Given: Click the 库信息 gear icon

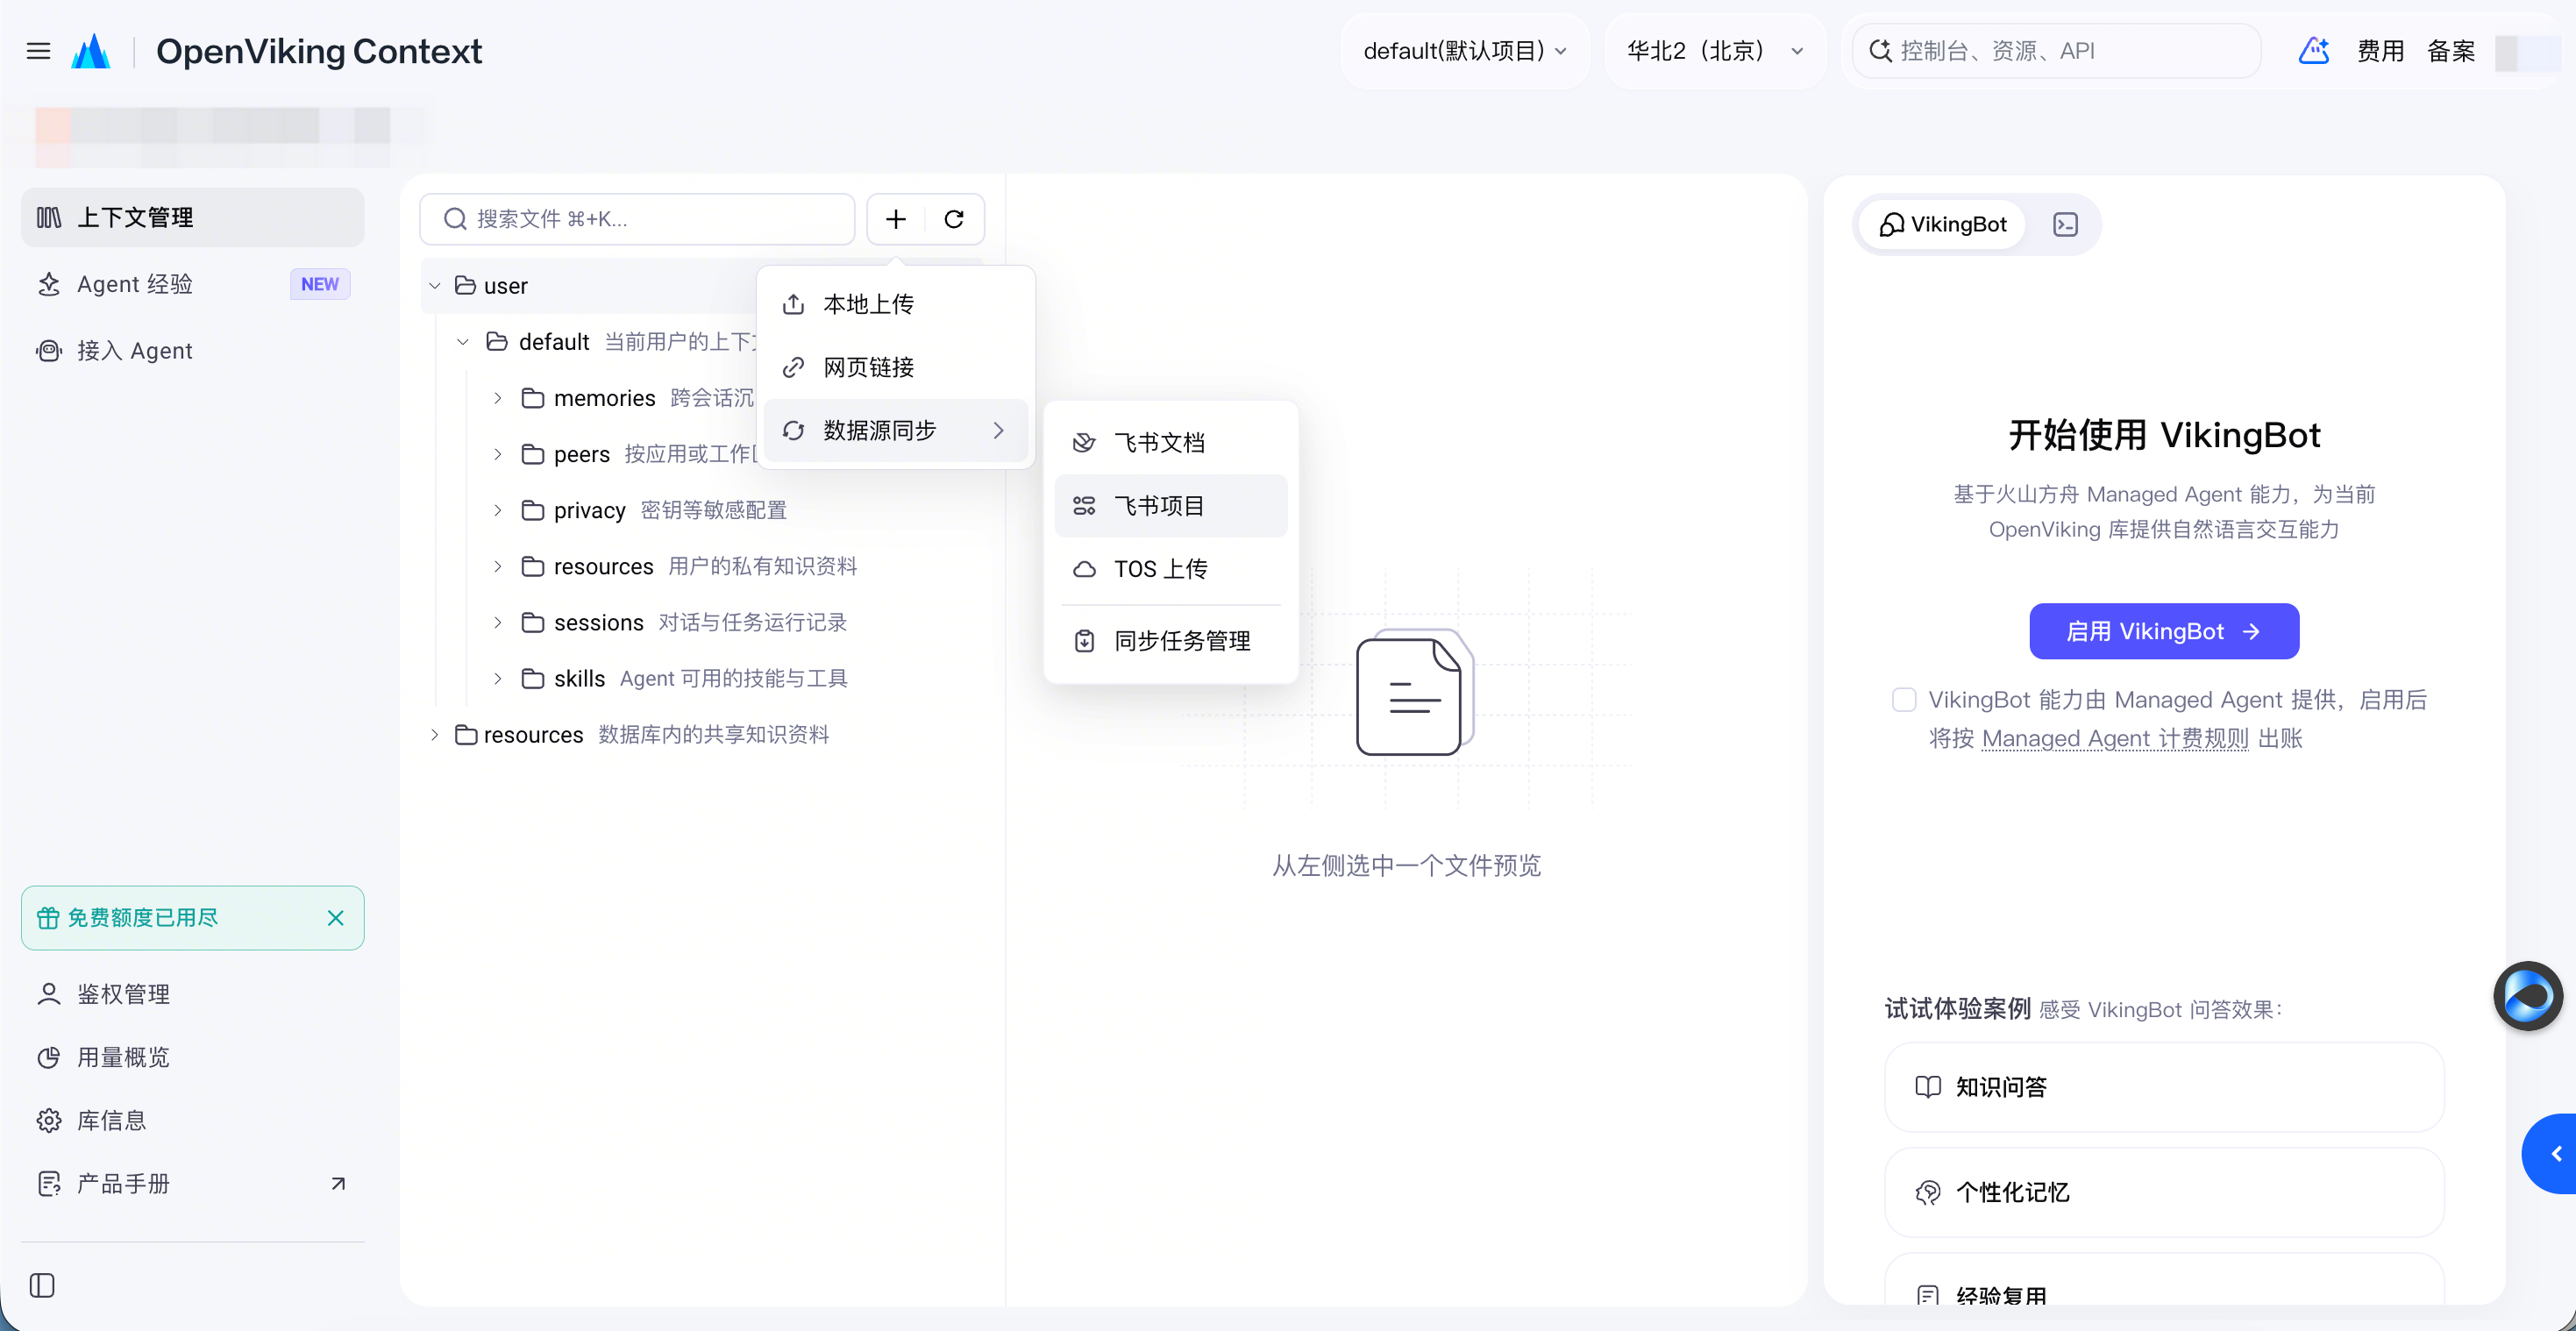Looking at the screenshot, I should tap(48, 1121).
